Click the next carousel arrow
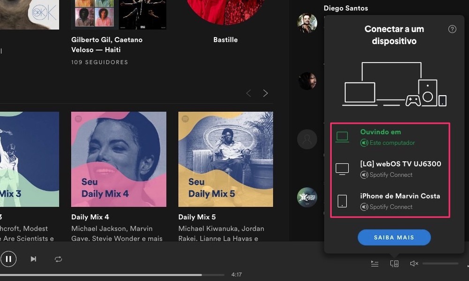 (265, 93)
